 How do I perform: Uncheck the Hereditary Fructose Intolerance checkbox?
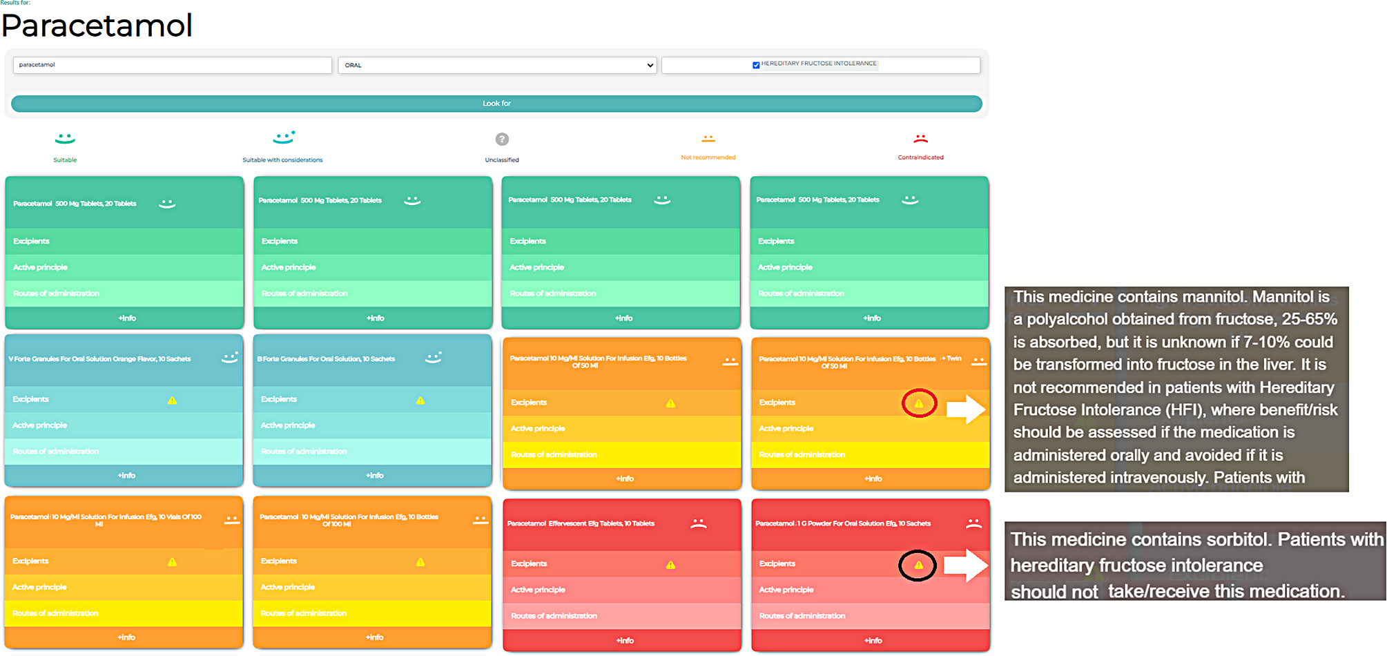click(756, 65)
